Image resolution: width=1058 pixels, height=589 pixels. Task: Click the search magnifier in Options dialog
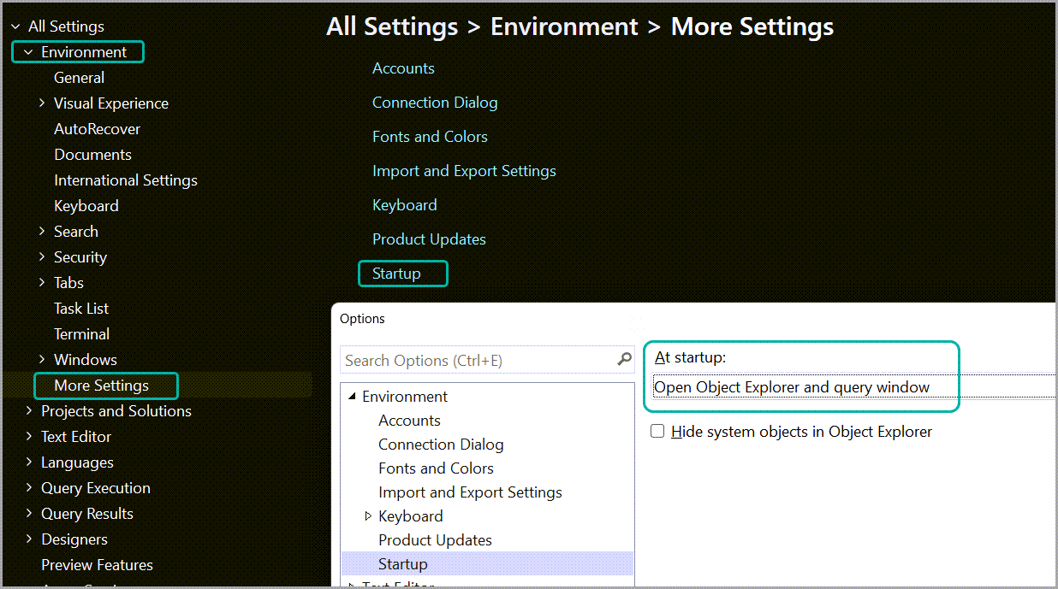624,360
